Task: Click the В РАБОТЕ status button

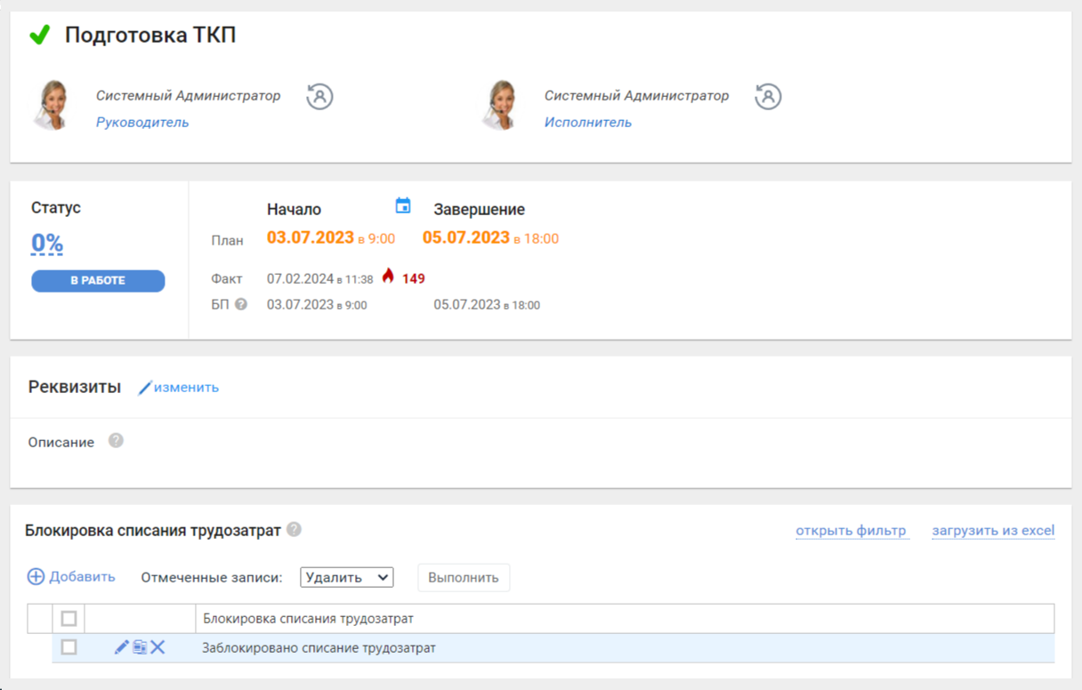Action: point(98,281)
